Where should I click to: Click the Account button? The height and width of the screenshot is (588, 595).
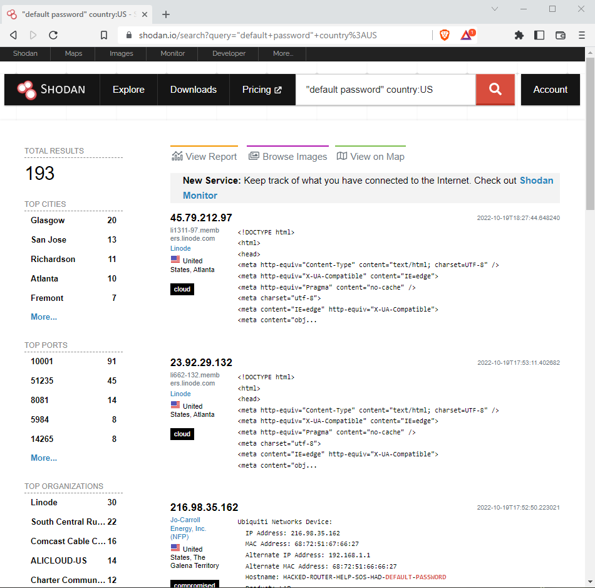tap(551, 90)
